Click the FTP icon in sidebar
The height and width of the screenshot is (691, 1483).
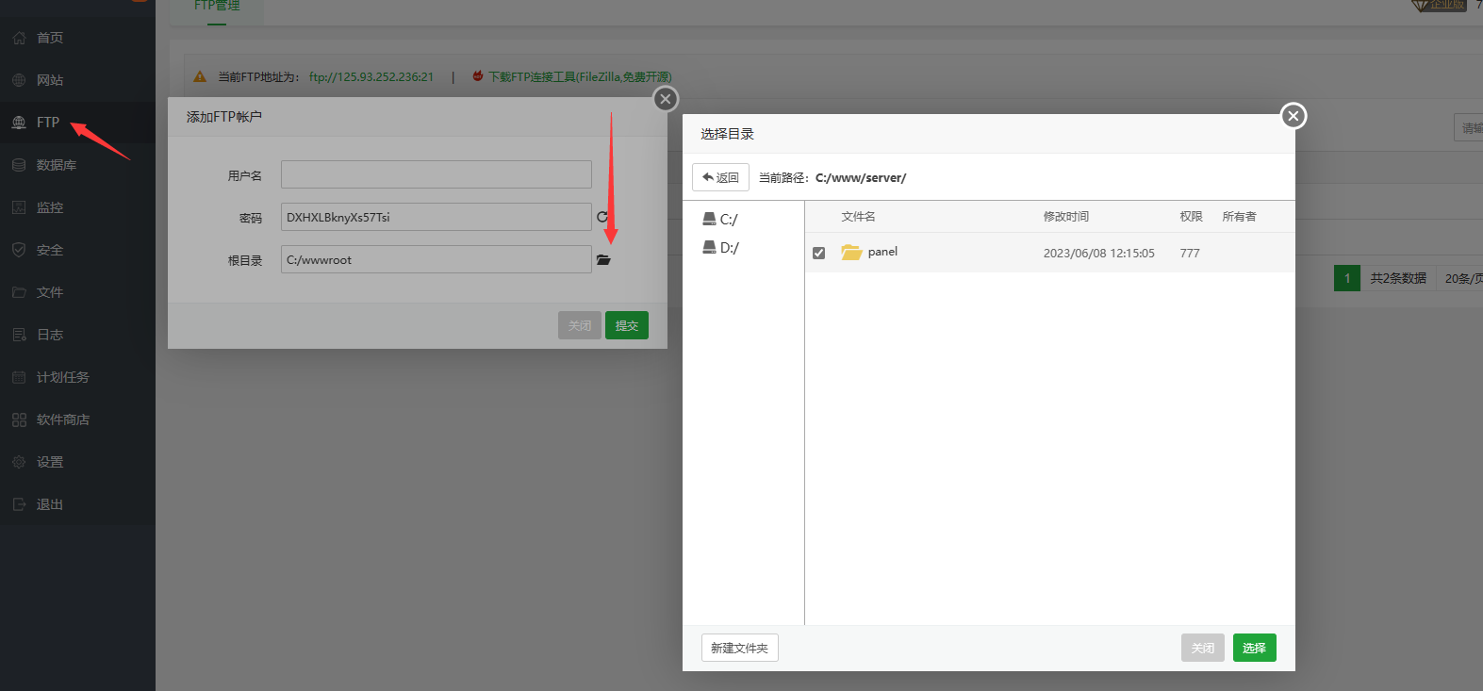click(x=19, y=123)
